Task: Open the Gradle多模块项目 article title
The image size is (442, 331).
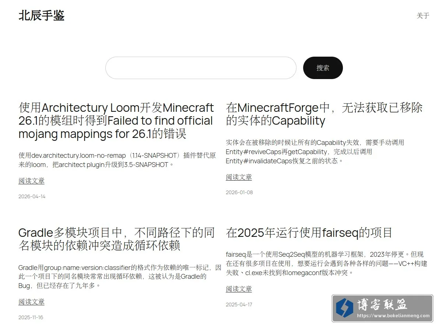Action: (116, 239)
